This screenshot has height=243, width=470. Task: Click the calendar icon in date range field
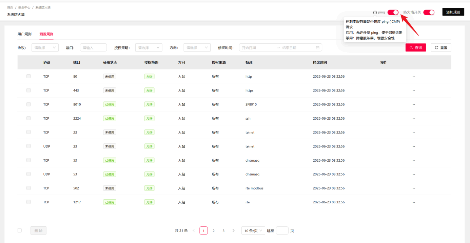(x=317, y=48)
